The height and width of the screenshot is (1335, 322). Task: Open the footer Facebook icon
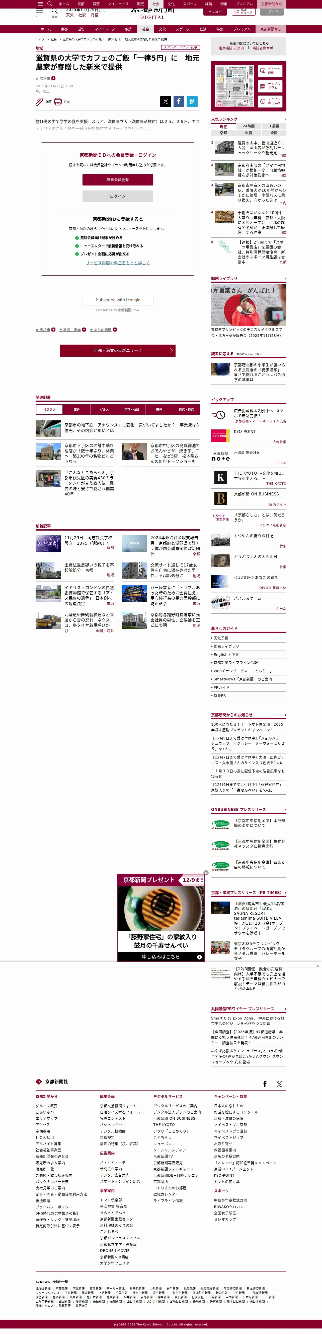(x=265, y=1084)
